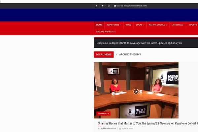Expand the Nation & World dropdown
The height and width of the screenshot is (132, 198).
point(158,25)
